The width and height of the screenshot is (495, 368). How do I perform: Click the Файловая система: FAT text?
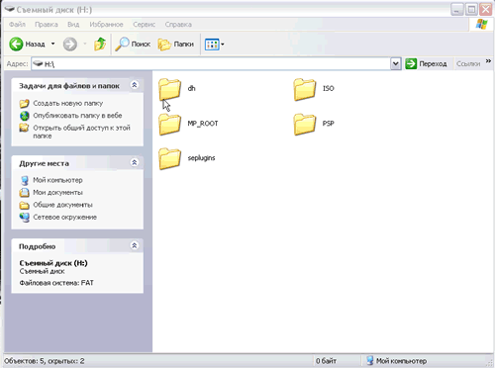pos(56,283)
